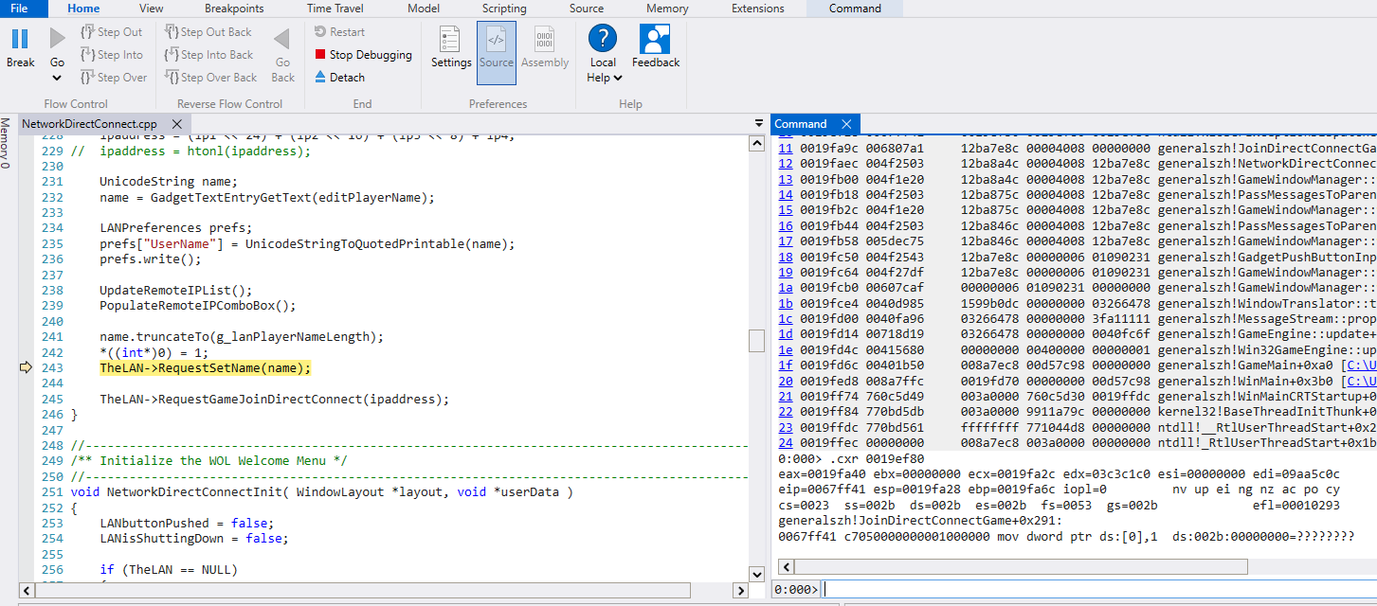Image resolution: width=1377 pixels, height=606 pixels.
Task: Close the Command window tab
Action: point(847,124)
